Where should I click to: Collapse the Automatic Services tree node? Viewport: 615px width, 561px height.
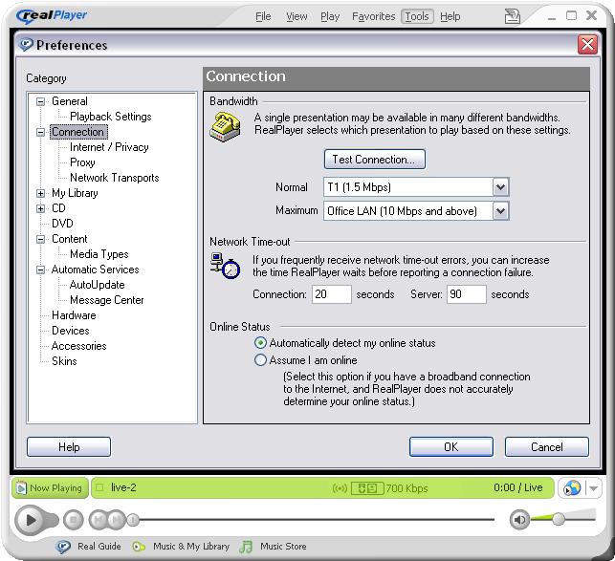[40, 270]
